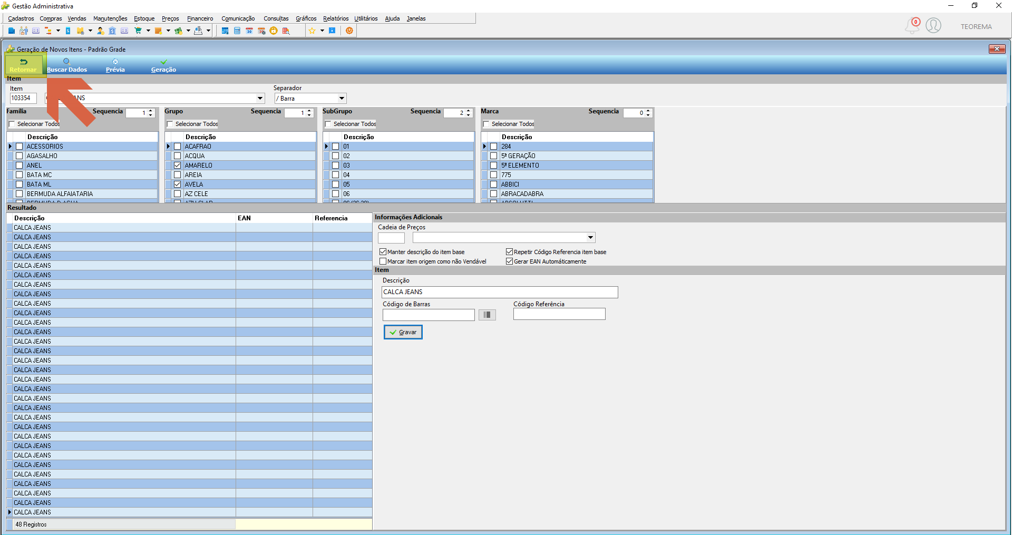Viewport: 1012px width, 535px height.
Task: Open the Cadastros menu
Action: (x=21, y=18)
